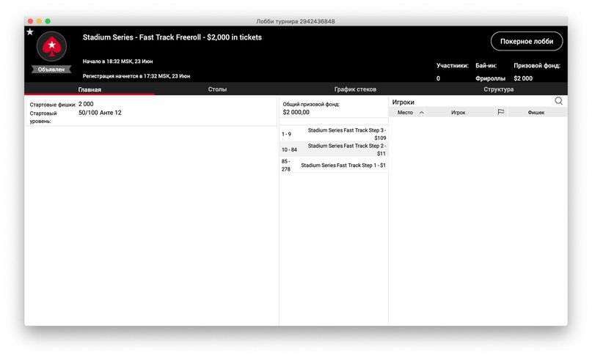Image resolution: width=592 pixels, height=358 pixels.
Task: Click the red PokerStars spade logo
Action: tap(51, 48)
